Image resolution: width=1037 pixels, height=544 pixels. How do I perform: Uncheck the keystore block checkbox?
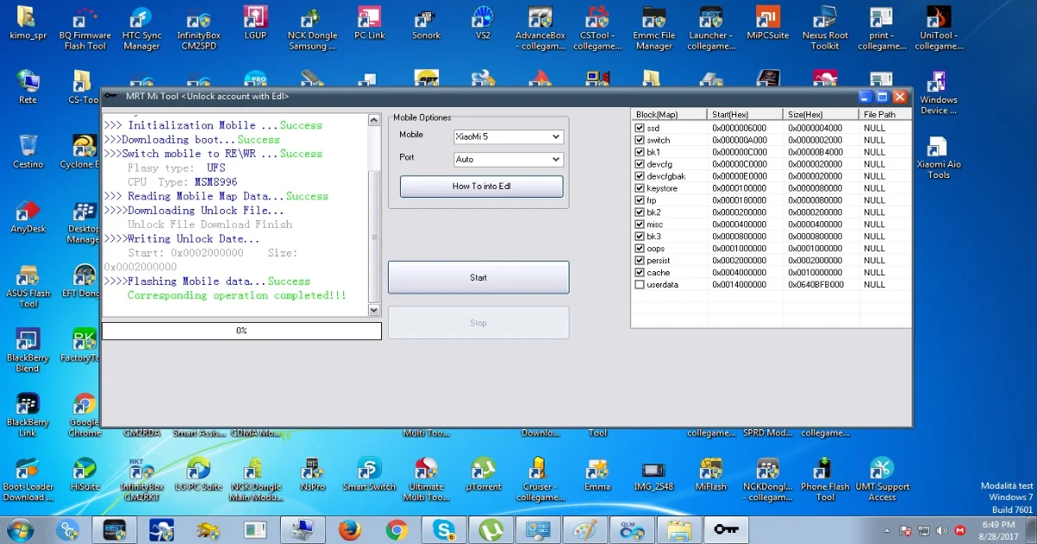click(639, 188)
